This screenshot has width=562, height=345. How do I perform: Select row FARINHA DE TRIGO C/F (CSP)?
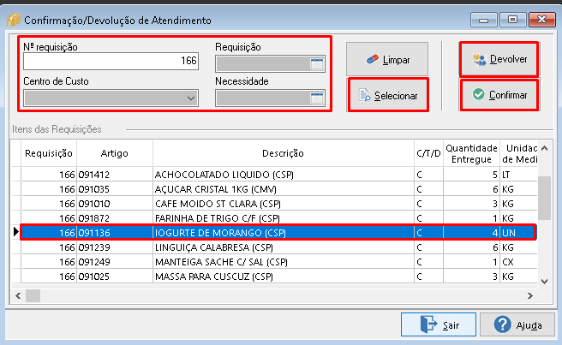tap(279, 218)
